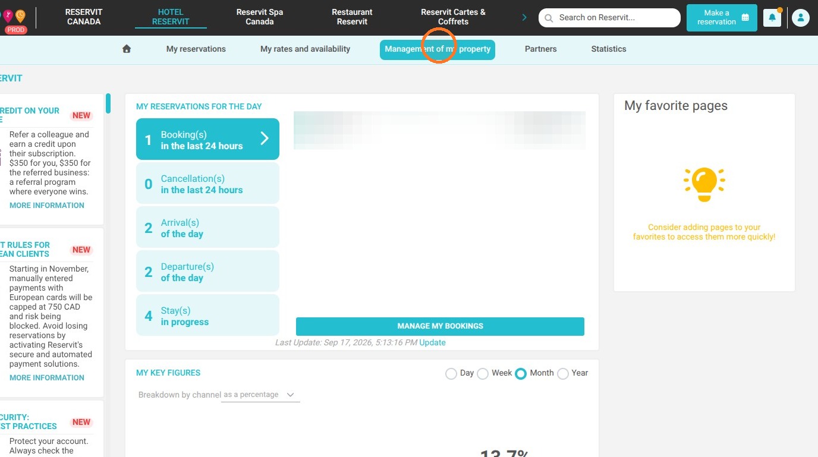Select the Day radio button

451,374
